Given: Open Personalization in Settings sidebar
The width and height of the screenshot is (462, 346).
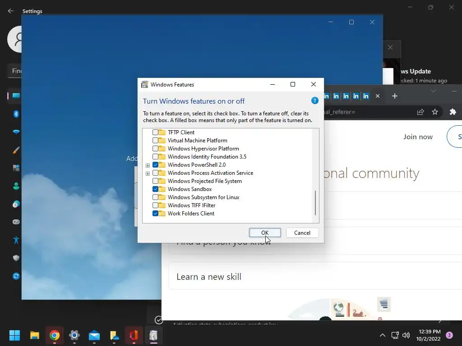Looking at the screenshot, I should [x=16, y=150].
